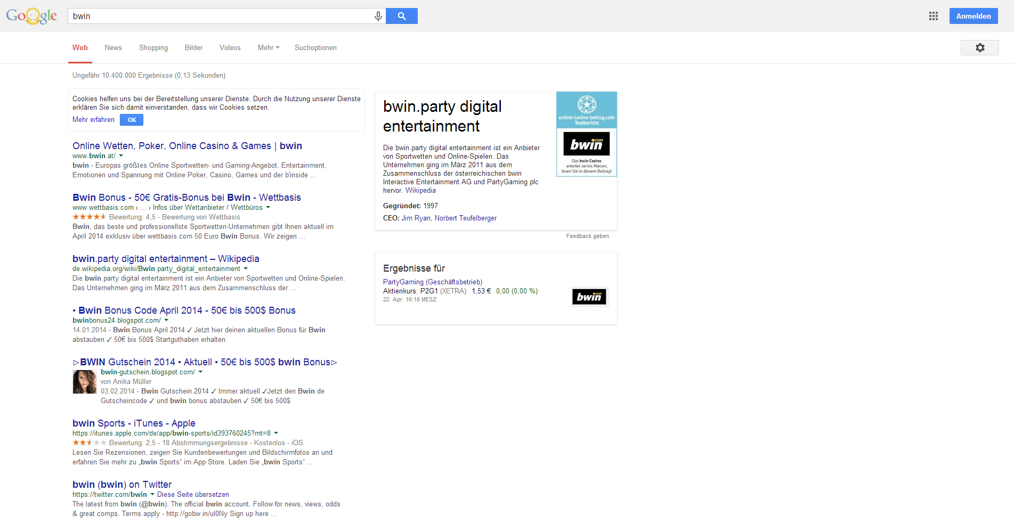
Task: Open CEO Jim Ryan link
Action: tap(416, 218)
